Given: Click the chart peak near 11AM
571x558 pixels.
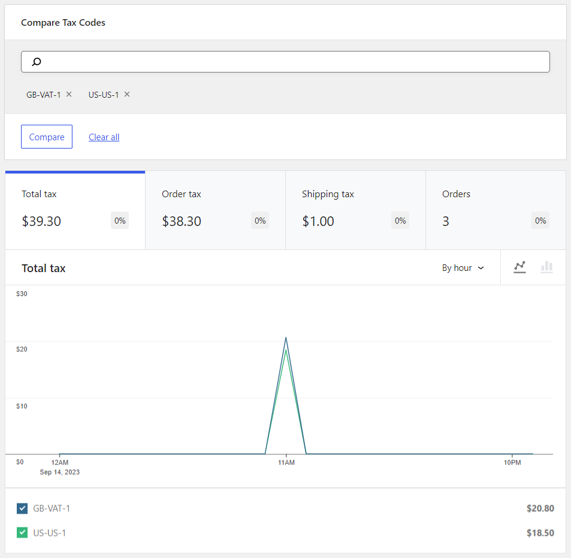Looking at the screenshot, I should (286, 339).
